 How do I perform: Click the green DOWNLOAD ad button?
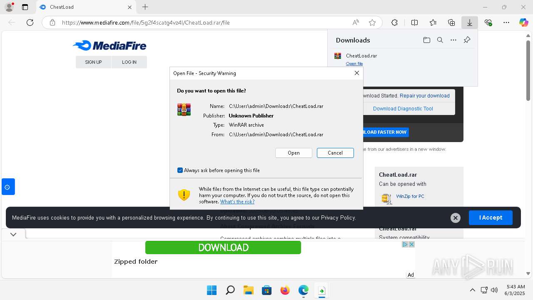click(x=223, y=247)
